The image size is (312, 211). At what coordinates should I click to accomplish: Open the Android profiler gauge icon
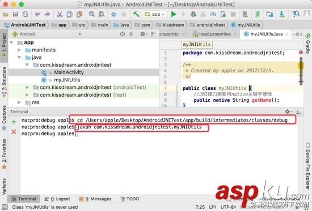[213, 14]
